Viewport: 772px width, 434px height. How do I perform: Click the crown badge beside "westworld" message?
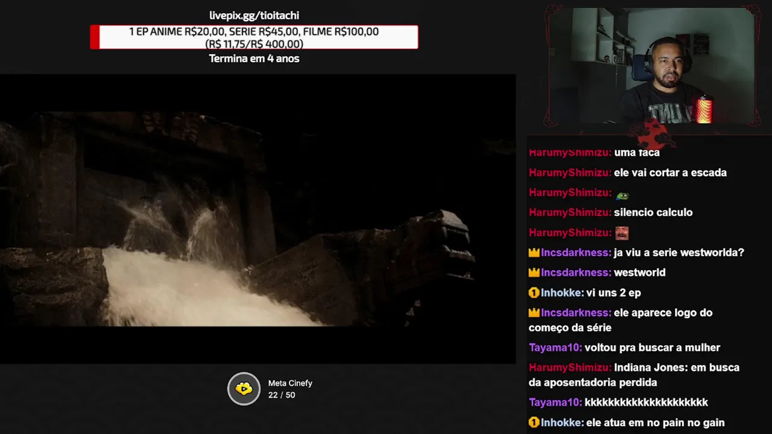534,273
